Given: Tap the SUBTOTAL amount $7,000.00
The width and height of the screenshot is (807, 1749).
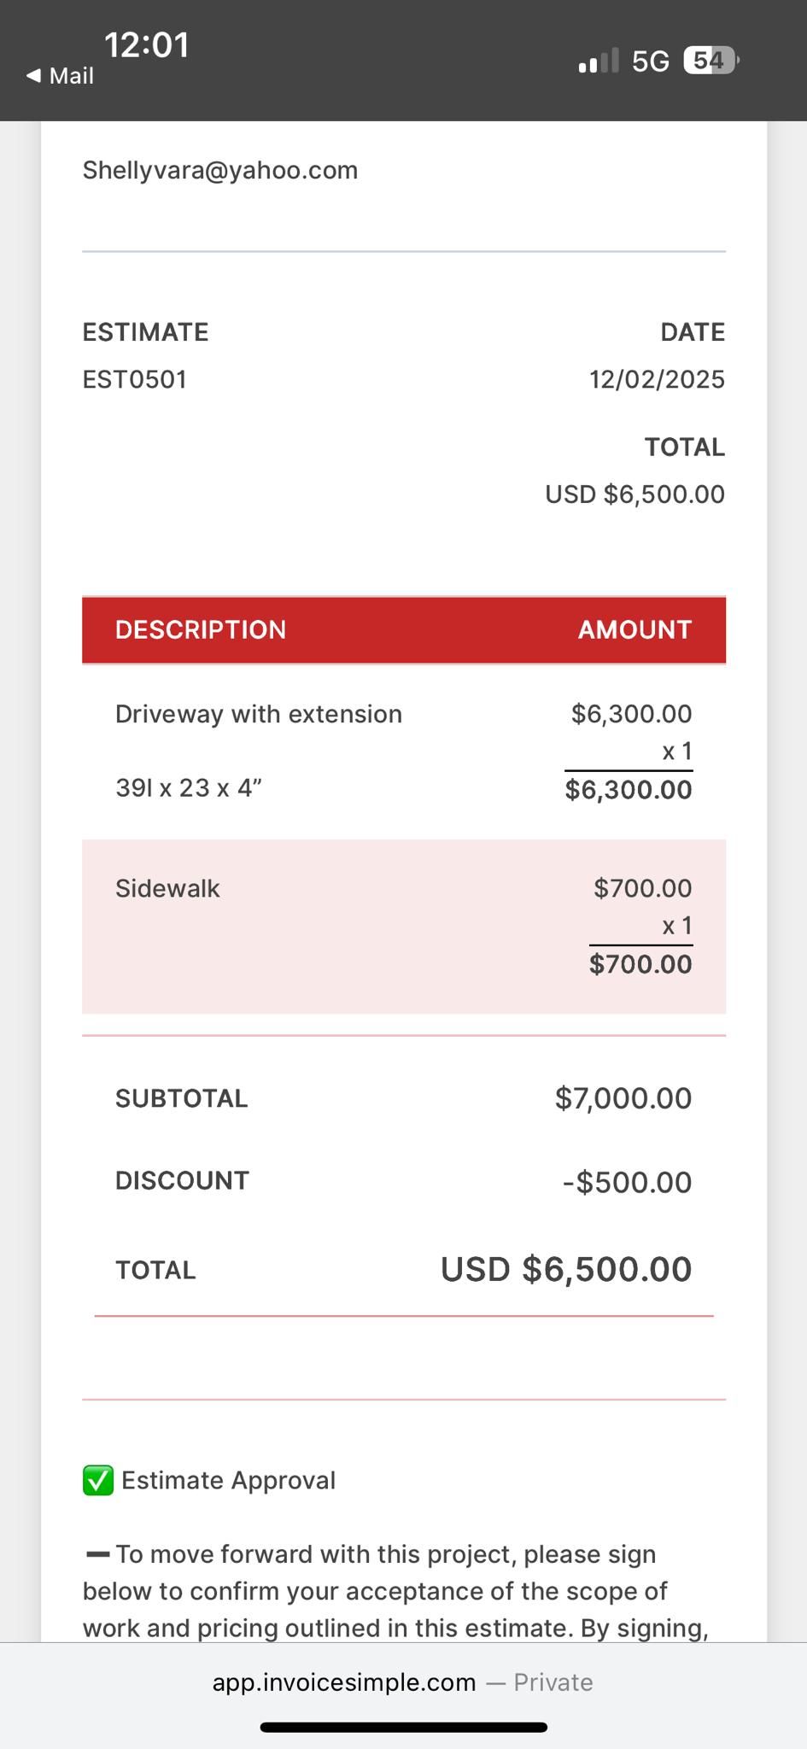Looking at the screenshot, I should (x=623, y=1098).
